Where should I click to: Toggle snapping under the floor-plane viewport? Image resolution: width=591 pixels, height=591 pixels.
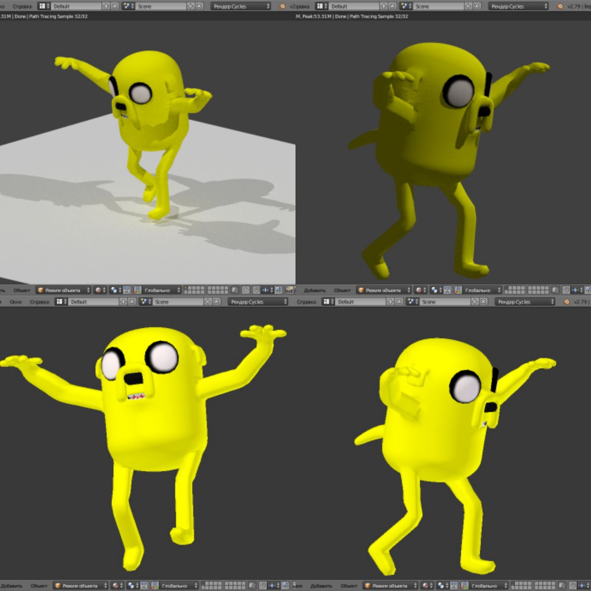tap(256, 290)
